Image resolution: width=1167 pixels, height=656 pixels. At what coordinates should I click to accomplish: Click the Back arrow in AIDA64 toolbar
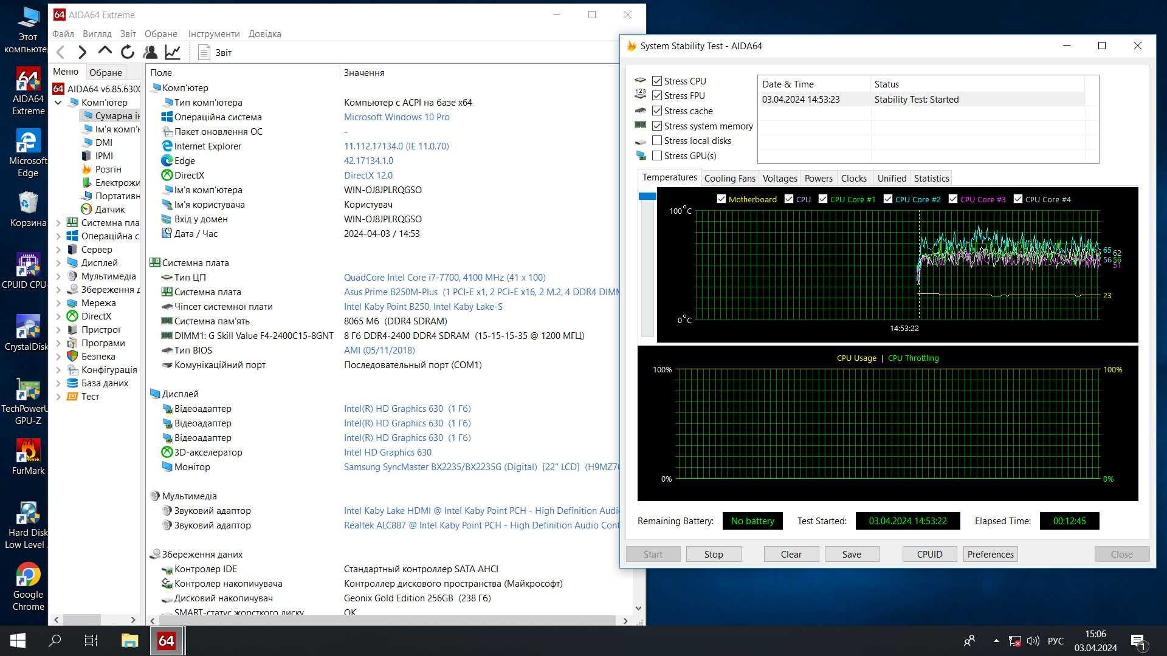point(61,53)
